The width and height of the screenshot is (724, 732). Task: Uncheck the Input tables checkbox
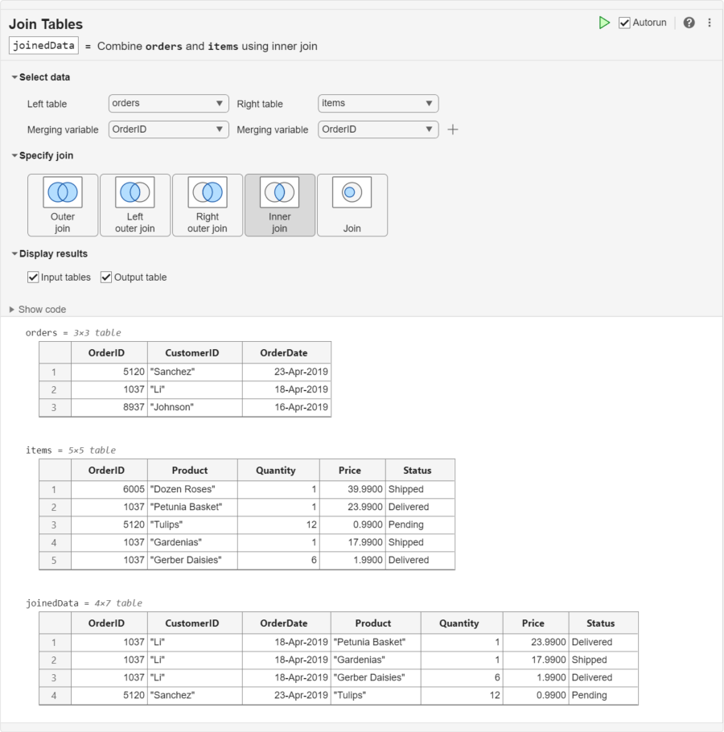coord(34,278)
